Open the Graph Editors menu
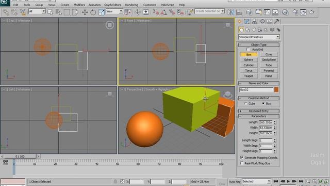Image resolution: width=330 pixels, height=186 pixels. click(x=112, y=5)
